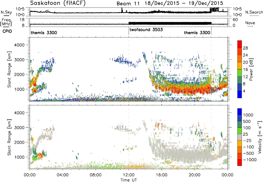Pick the red bottom segment of Velocity colorbar
Viewport: 263px width, 182px height.
tap(240, 162)
